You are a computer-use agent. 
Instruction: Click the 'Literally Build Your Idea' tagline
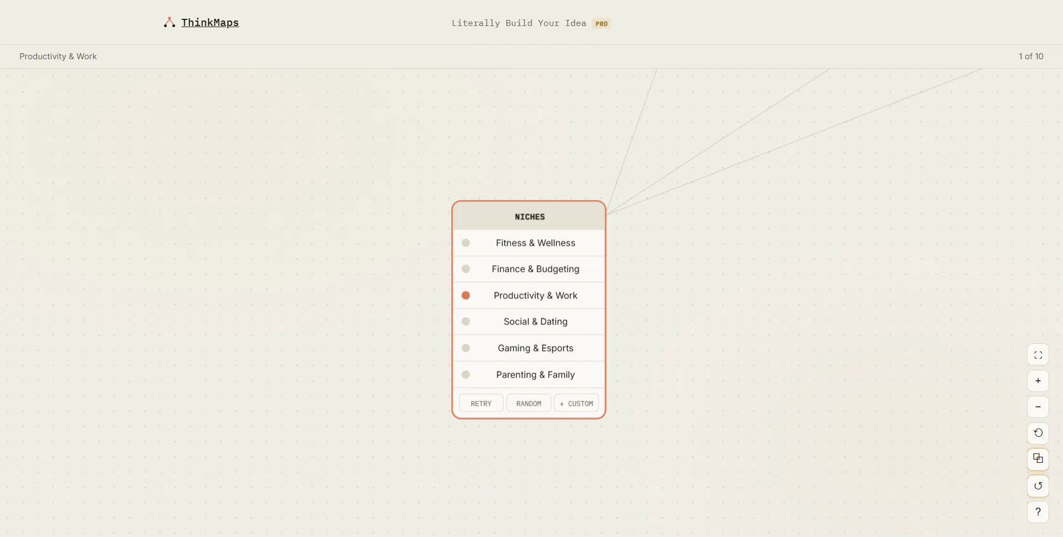519,23
